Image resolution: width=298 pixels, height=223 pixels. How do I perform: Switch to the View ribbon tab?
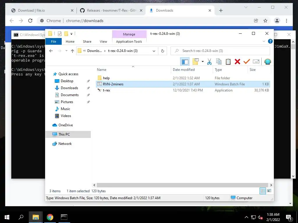click(x=103, y=42)
